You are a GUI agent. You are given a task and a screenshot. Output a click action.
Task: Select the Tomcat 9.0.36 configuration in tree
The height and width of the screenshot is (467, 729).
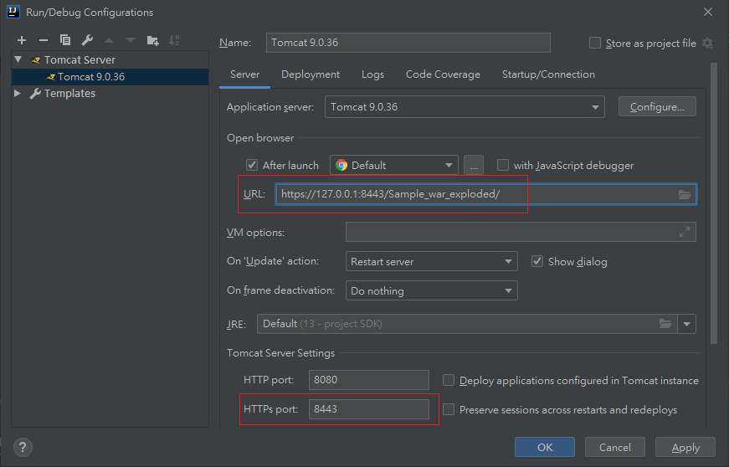pyautogui.click(x=110, y=77)
